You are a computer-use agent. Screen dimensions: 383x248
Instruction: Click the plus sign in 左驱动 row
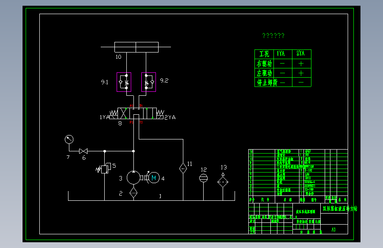tap(301, 73)
